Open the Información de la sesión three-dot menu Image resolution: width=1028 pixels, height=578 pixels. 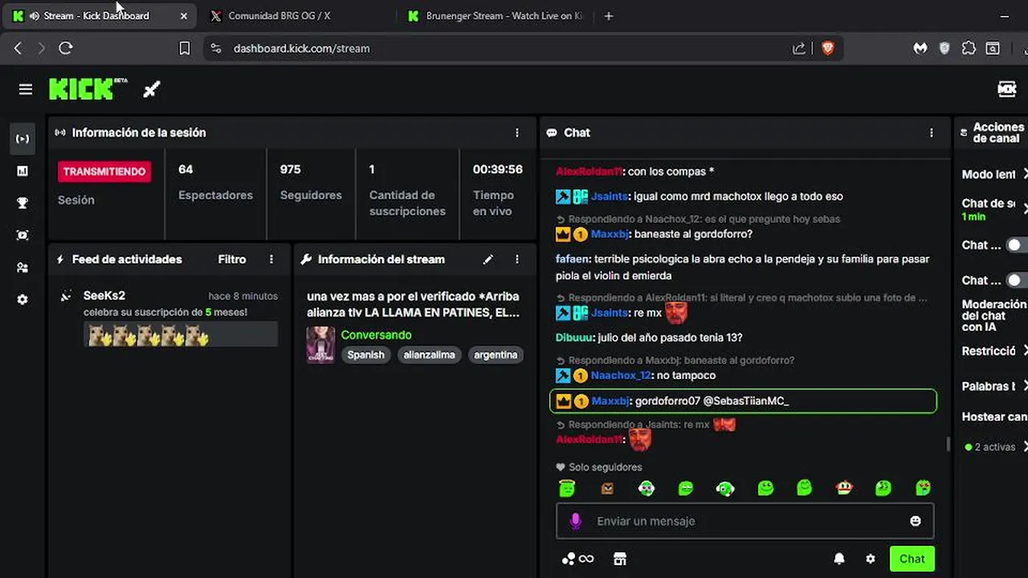click(x=517, y=132)
